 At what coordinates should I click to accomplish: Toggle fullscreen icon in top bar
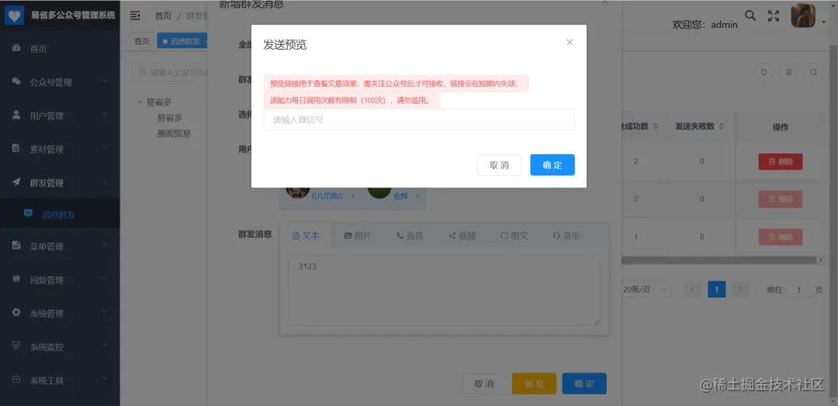(774, 16)
